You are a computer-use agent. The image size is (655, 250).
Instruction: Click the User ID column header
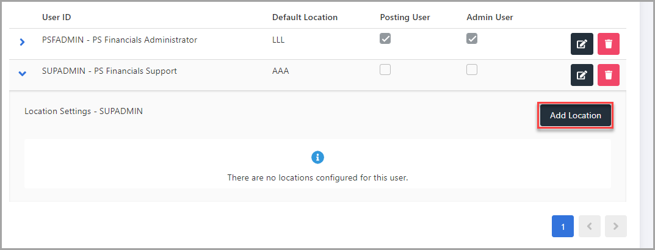56,18
